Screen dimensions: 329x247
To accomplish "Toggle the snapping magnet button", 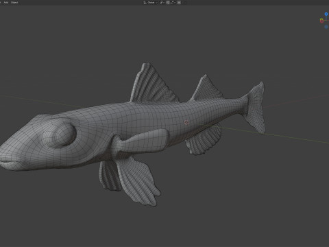I will coord(168,3).
